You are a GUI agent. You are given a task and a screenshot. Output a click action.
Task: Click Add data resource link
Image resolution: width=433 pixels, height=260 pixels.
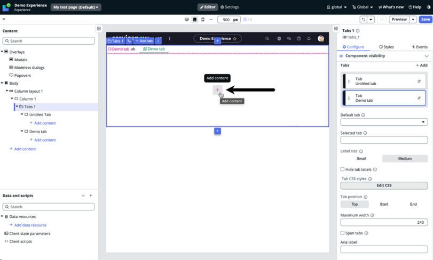point(28,225)
